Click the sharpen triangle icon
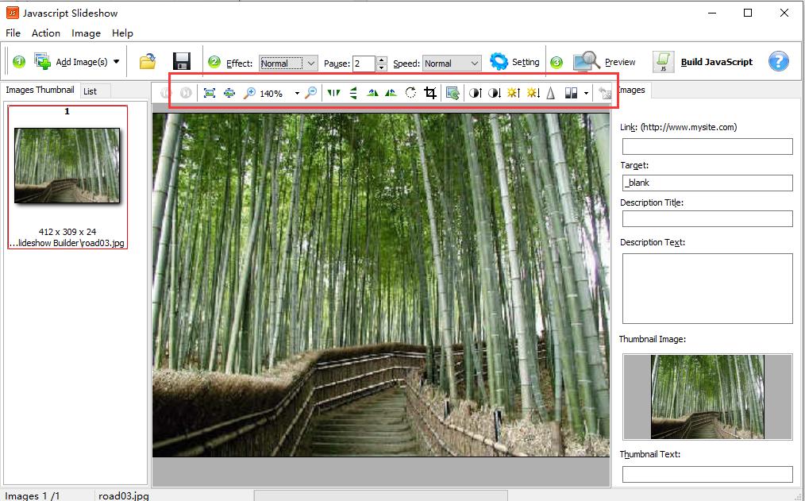 point(550,93)
